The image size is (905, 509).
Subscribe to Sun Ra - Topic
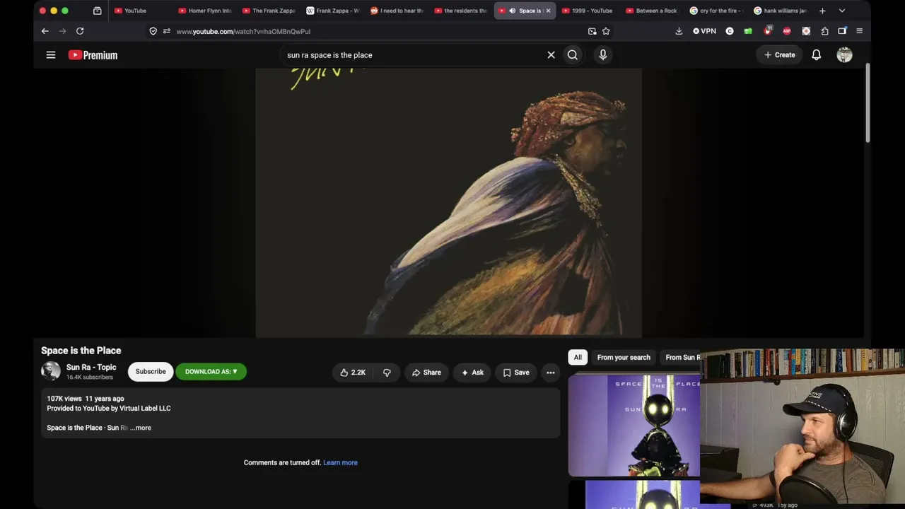[x=151, y=372]
